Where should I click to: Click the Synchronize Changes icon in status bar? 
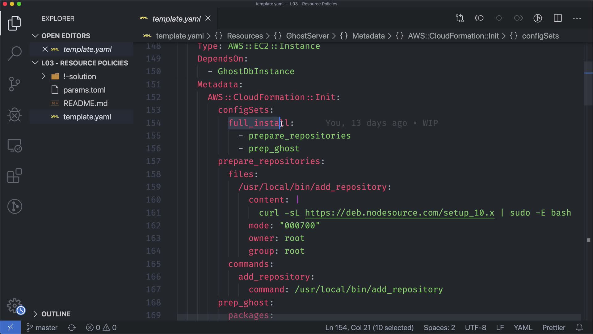[x=72, y=328]
